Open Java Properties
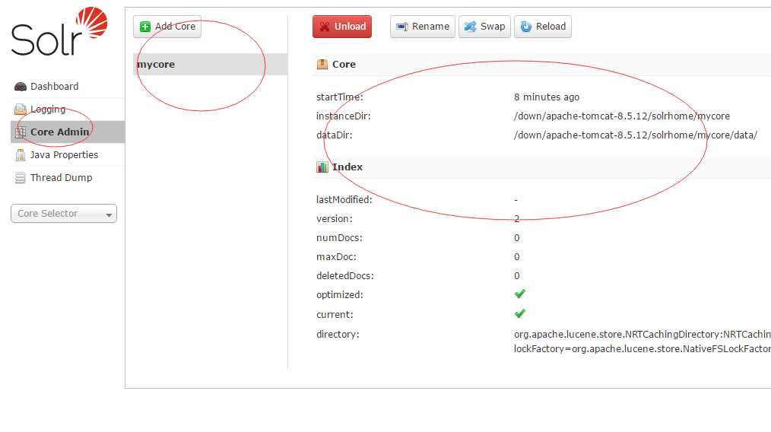771x432 pixels. coord(68,155)
